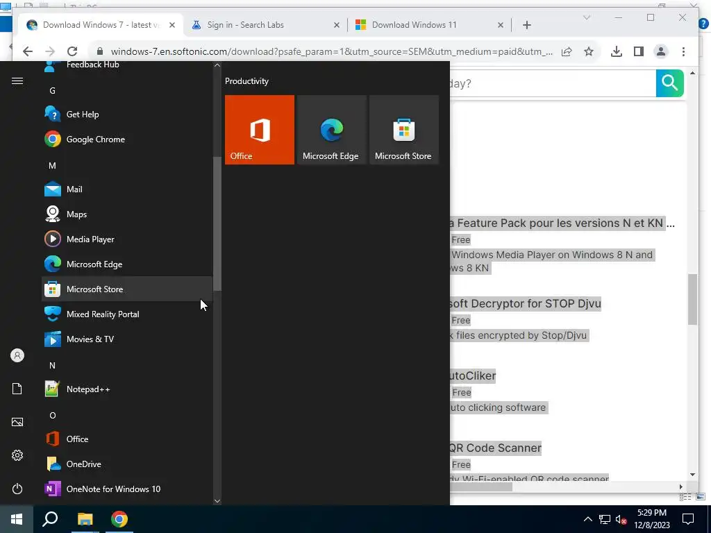Screen dimensions: 711x533
Task: Open a new Chrome tab
Action: point(526,26)
